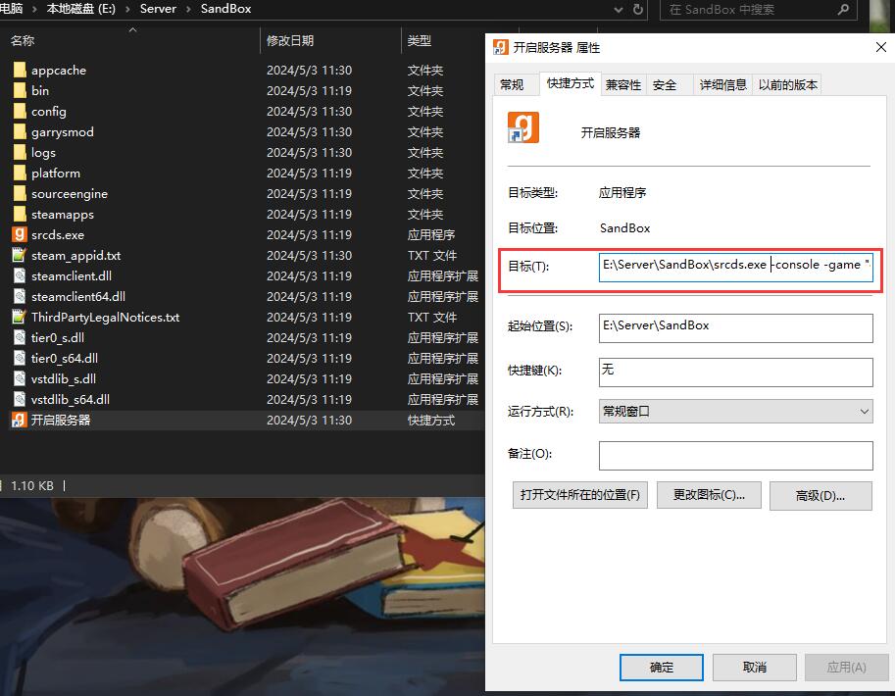This screenshot has height=696, width=895.
Task: Open the 运行方式 combo box
Action: tap(736, 411)
